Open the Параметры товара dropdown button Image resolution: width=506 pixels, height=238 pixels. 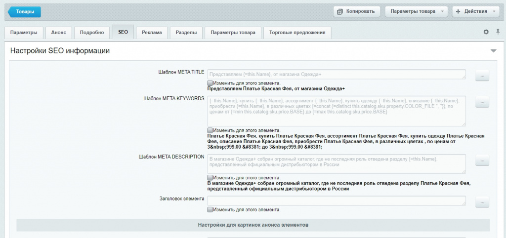point(416,11)
